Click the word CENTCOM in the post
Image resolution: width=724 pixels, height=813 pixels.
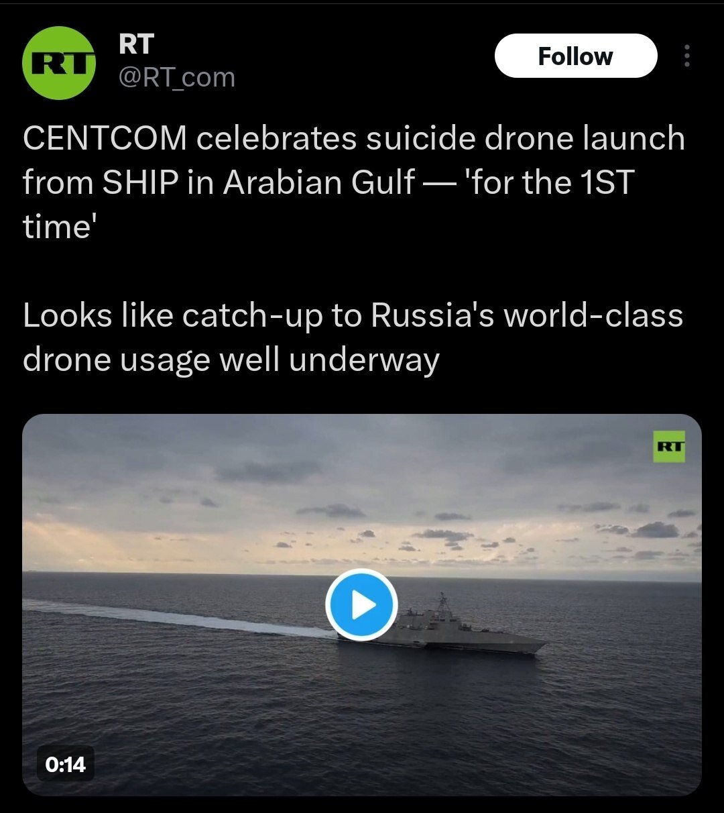point(105,139)
